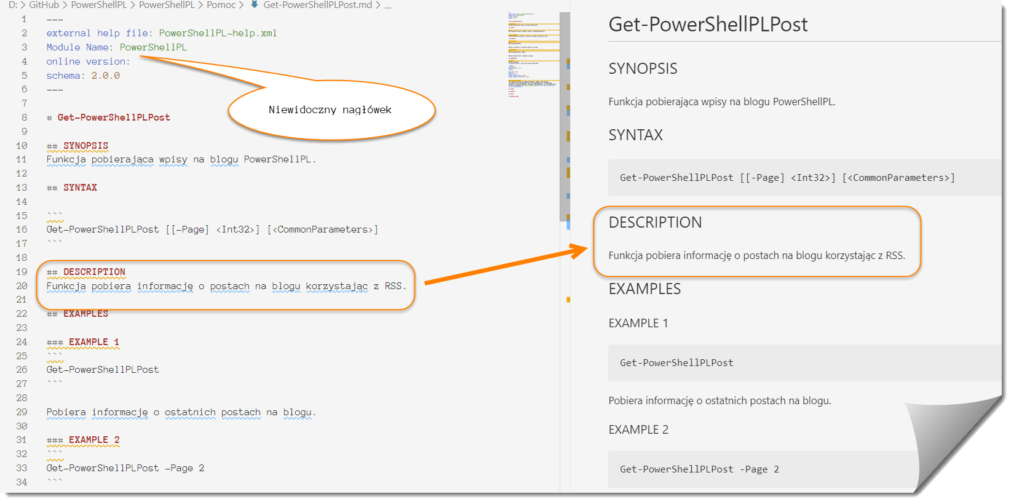Click the 'online version:' line in editor
The height and width of the screenshot is (502, 1011).
pyautogui.click(x=88, y=62)
